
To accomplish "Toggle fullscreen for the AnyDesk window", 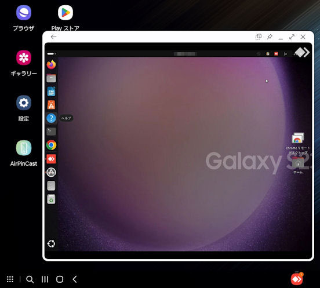I will click(x=292, y=37).
